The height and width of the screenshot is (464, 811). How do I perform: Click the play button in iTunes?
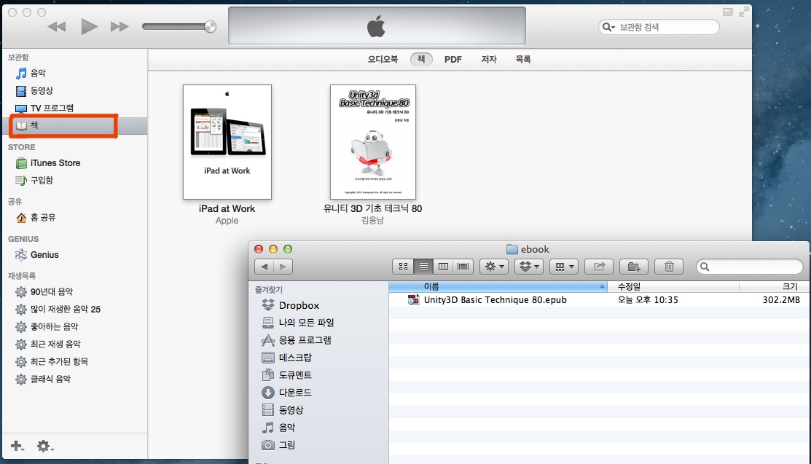pyautogui.click(x=89, y=27)
